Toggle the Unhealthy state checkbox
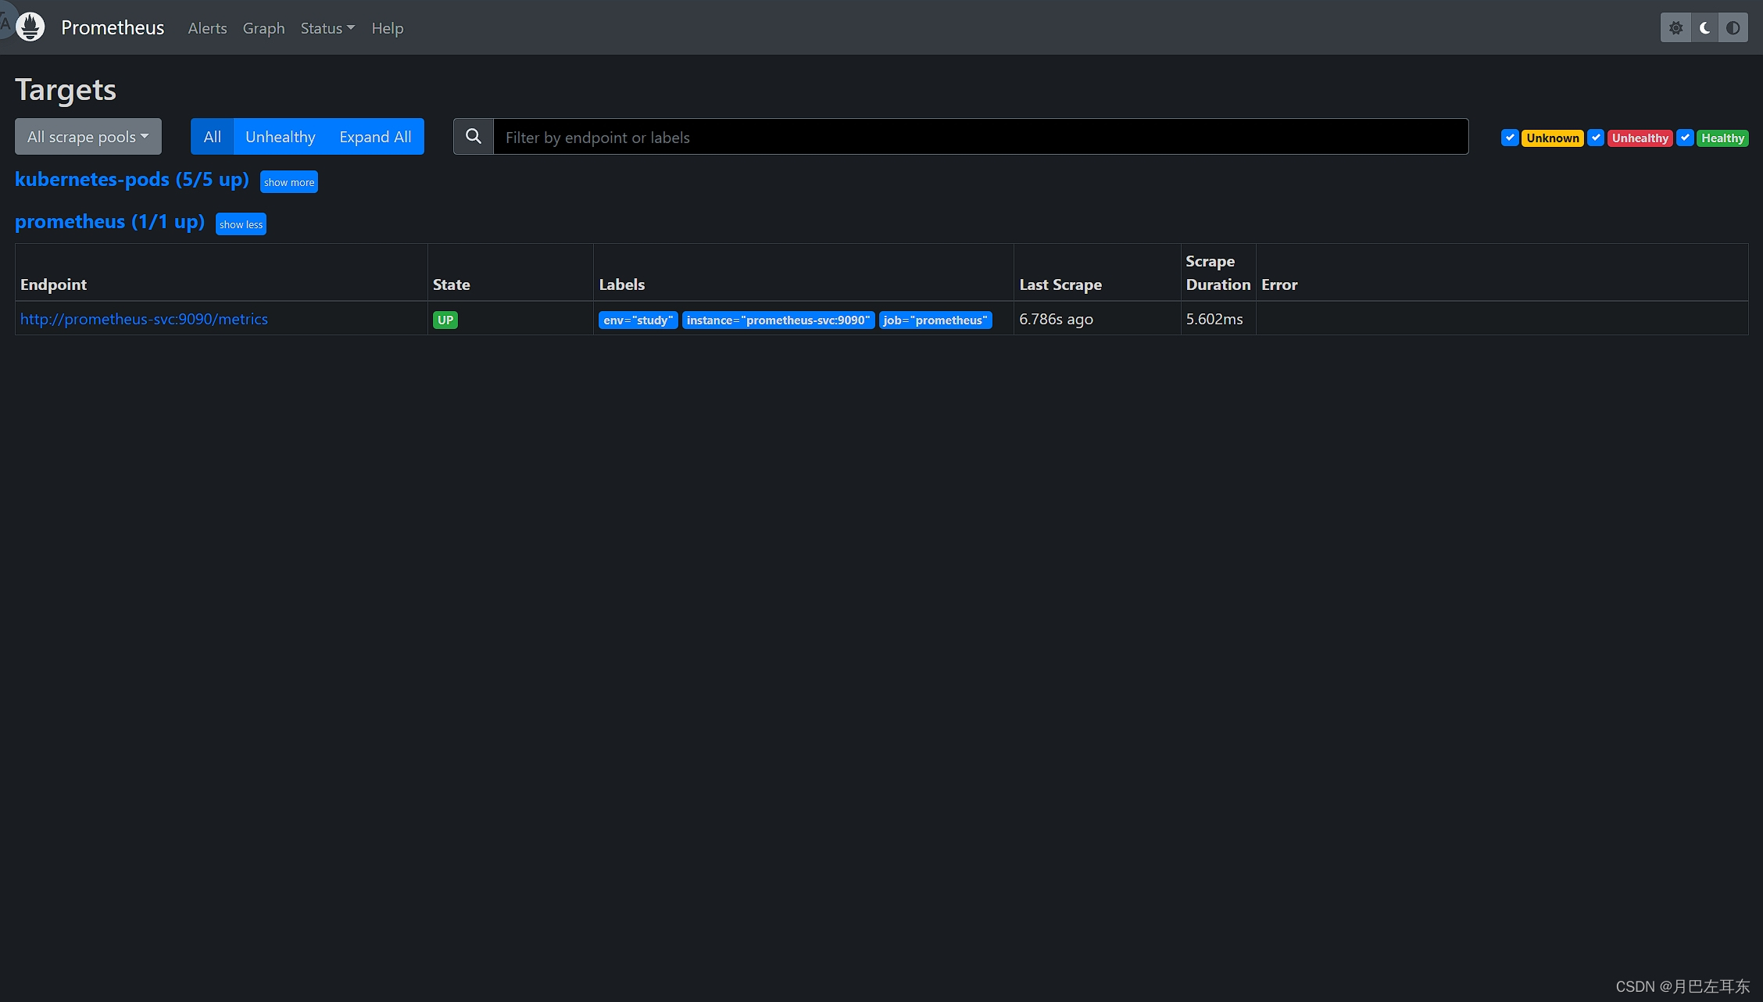This screenshot has height=1002, width=1763. point(1596,138)
